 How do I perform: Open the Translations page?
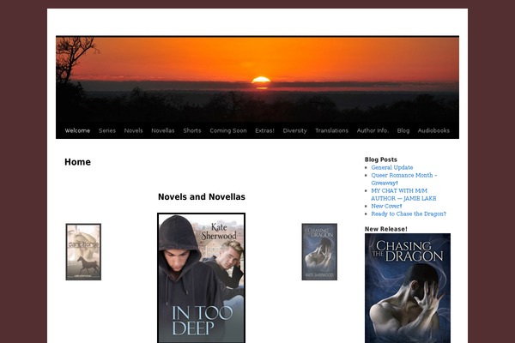(x=331, y=130)
